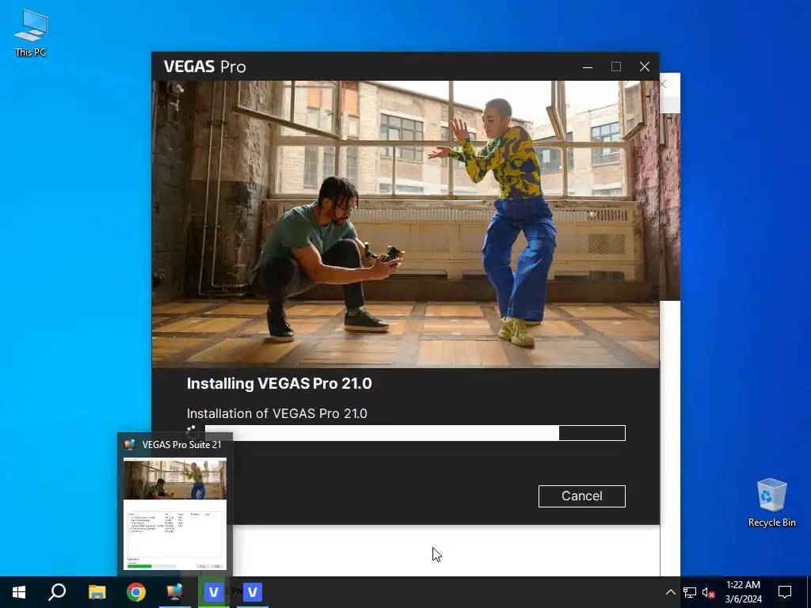Select the highlighted green VEGAS taskbar icon
811x608 pixels.
pyautogui.click(x=213, y=592)
